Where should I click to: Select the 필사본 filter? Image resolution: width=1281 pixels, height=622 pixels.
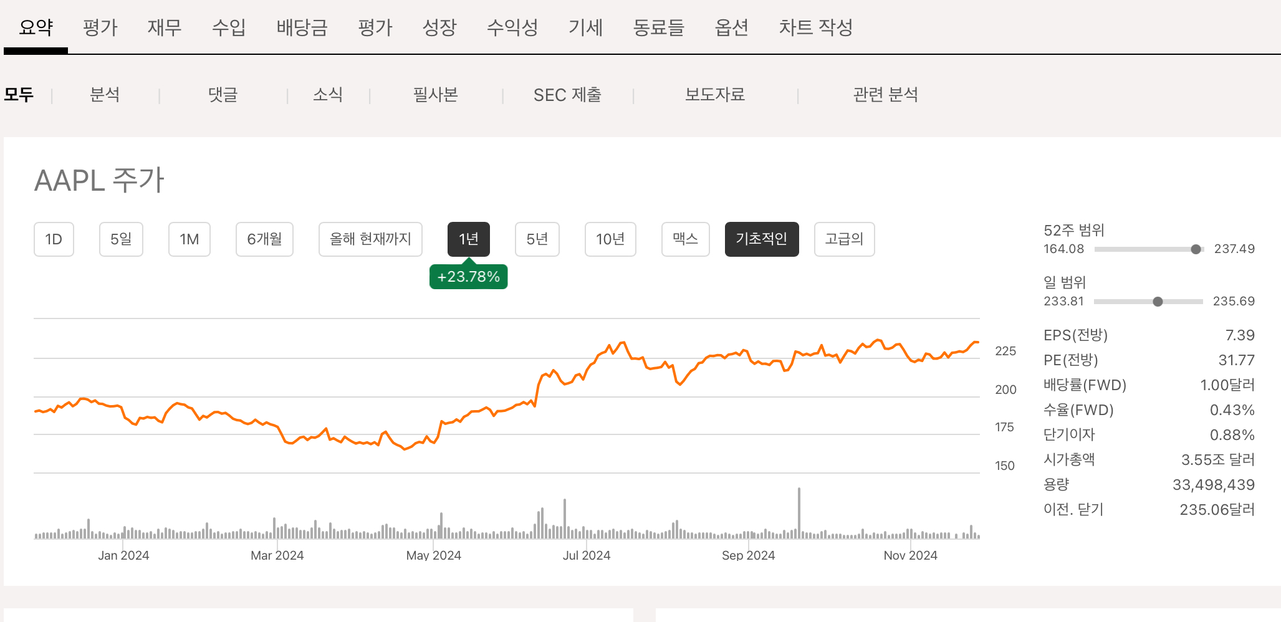(x=436, y=95)
